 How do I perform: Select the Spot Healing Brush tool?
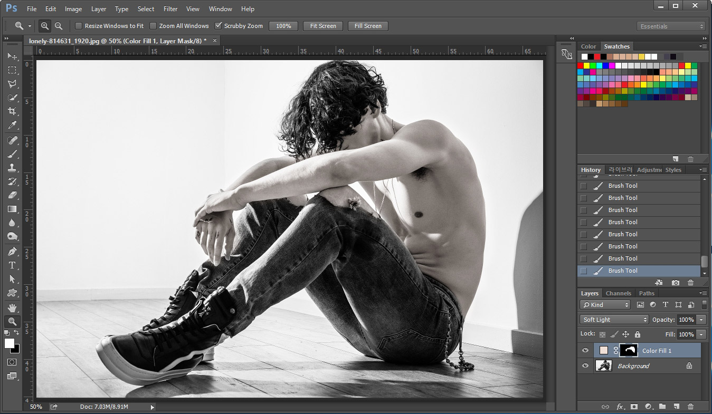tap(12, 140)
